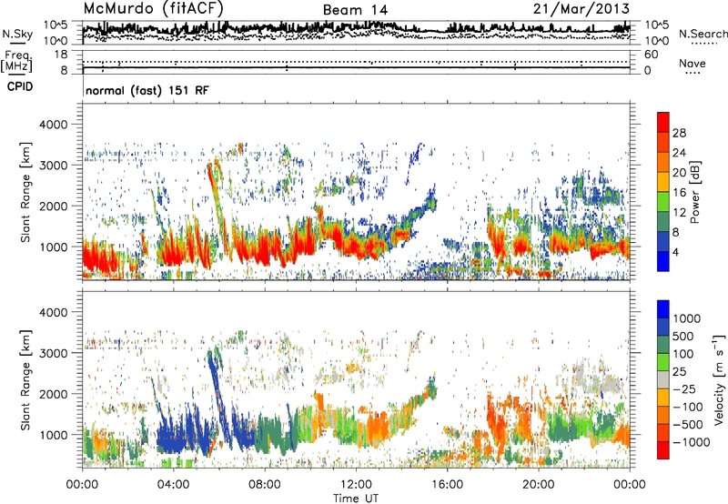Click the "24" label on power colorbar
The image size is (728, 504).
(679, 153)
